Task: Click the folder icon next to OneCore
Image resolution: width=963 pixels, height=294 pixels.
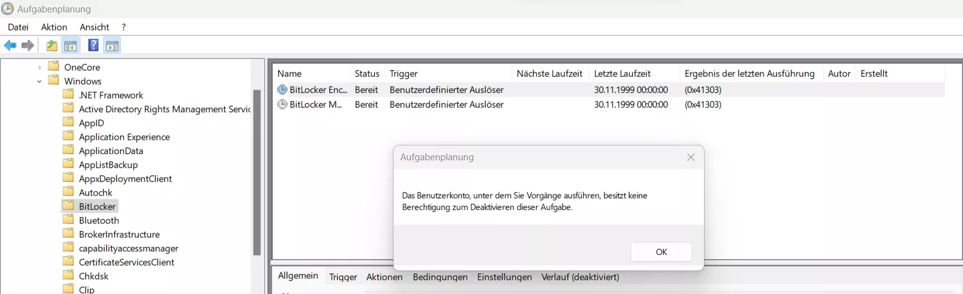Action: coord(53,67)
